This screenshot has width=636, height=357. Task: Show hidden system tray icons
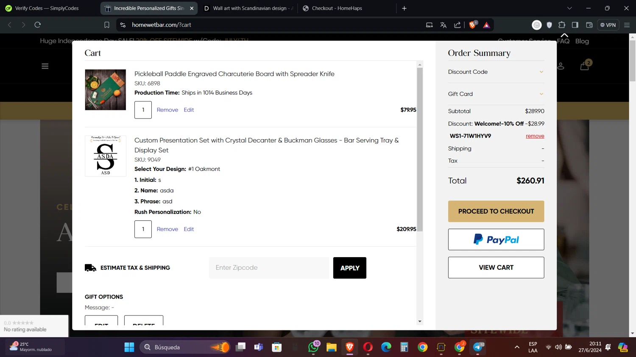(x=517, y=347)
